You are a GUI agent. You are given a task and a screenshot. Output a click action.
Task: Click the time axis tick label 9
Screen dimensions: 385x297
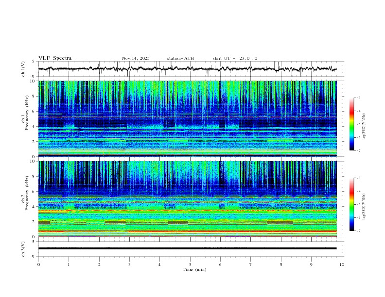(x=311, y=264)
